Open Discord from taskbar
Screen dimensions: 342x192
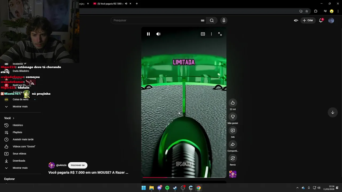click(160, 188)
